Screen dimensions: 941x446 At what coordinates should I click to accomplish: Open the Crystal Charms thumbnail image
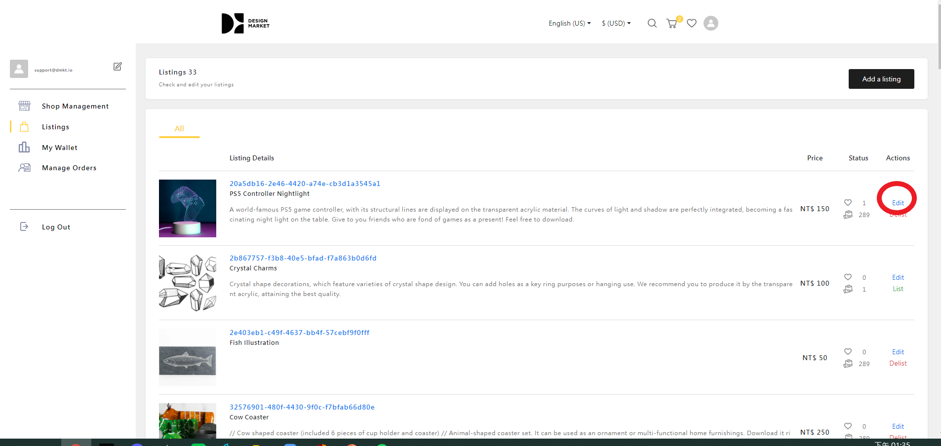tap(188, 283)
